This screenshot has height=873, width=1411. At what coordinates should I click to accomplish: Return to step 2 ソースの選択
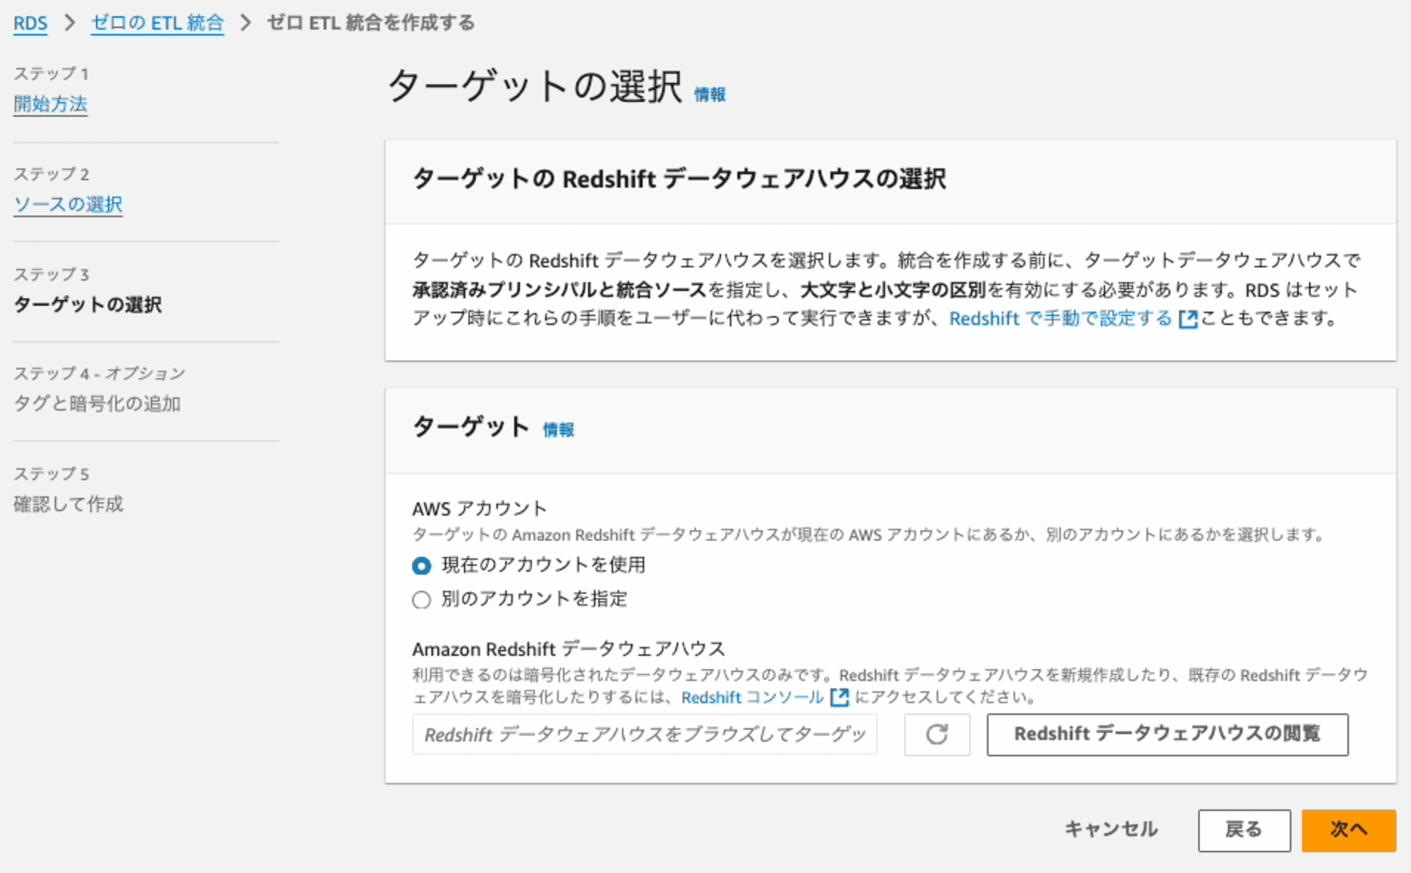coord(68,204)
